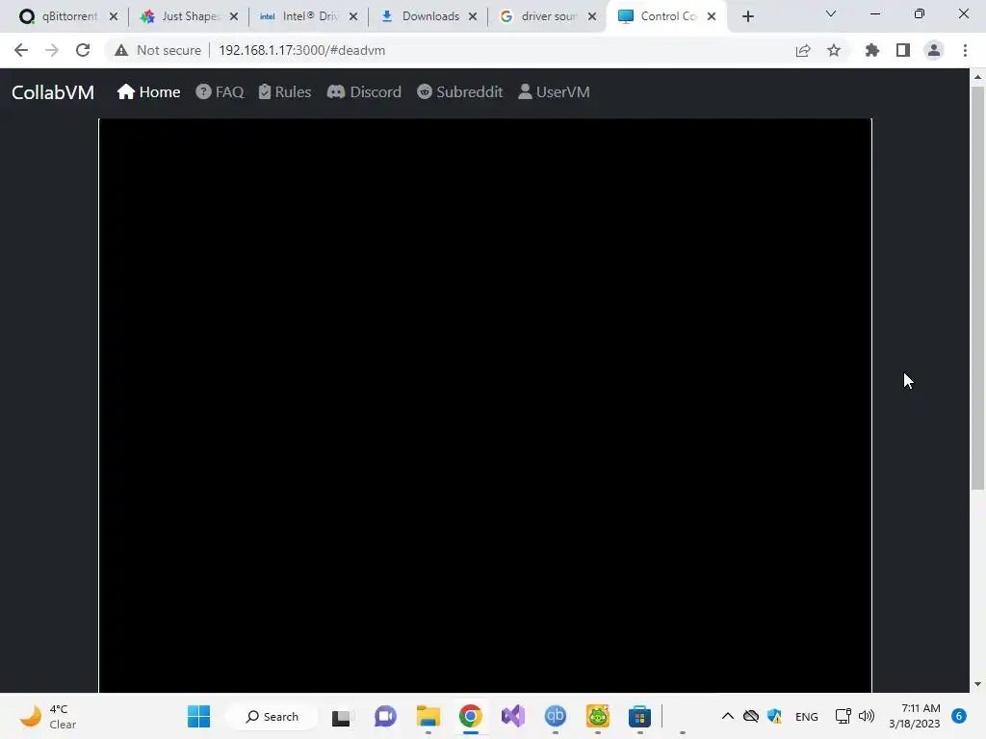Select the Control Collab tab
Viewport: 986px width, 739px height.
[659, 16]
